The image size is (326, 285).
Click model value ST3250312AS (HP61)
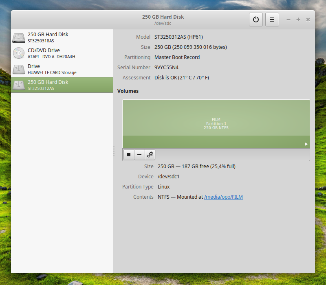tap(178, 37)
